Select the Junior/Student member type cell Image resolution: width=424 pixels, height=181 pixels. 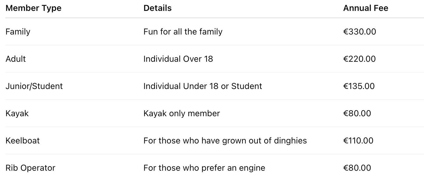tap(34, 86)
